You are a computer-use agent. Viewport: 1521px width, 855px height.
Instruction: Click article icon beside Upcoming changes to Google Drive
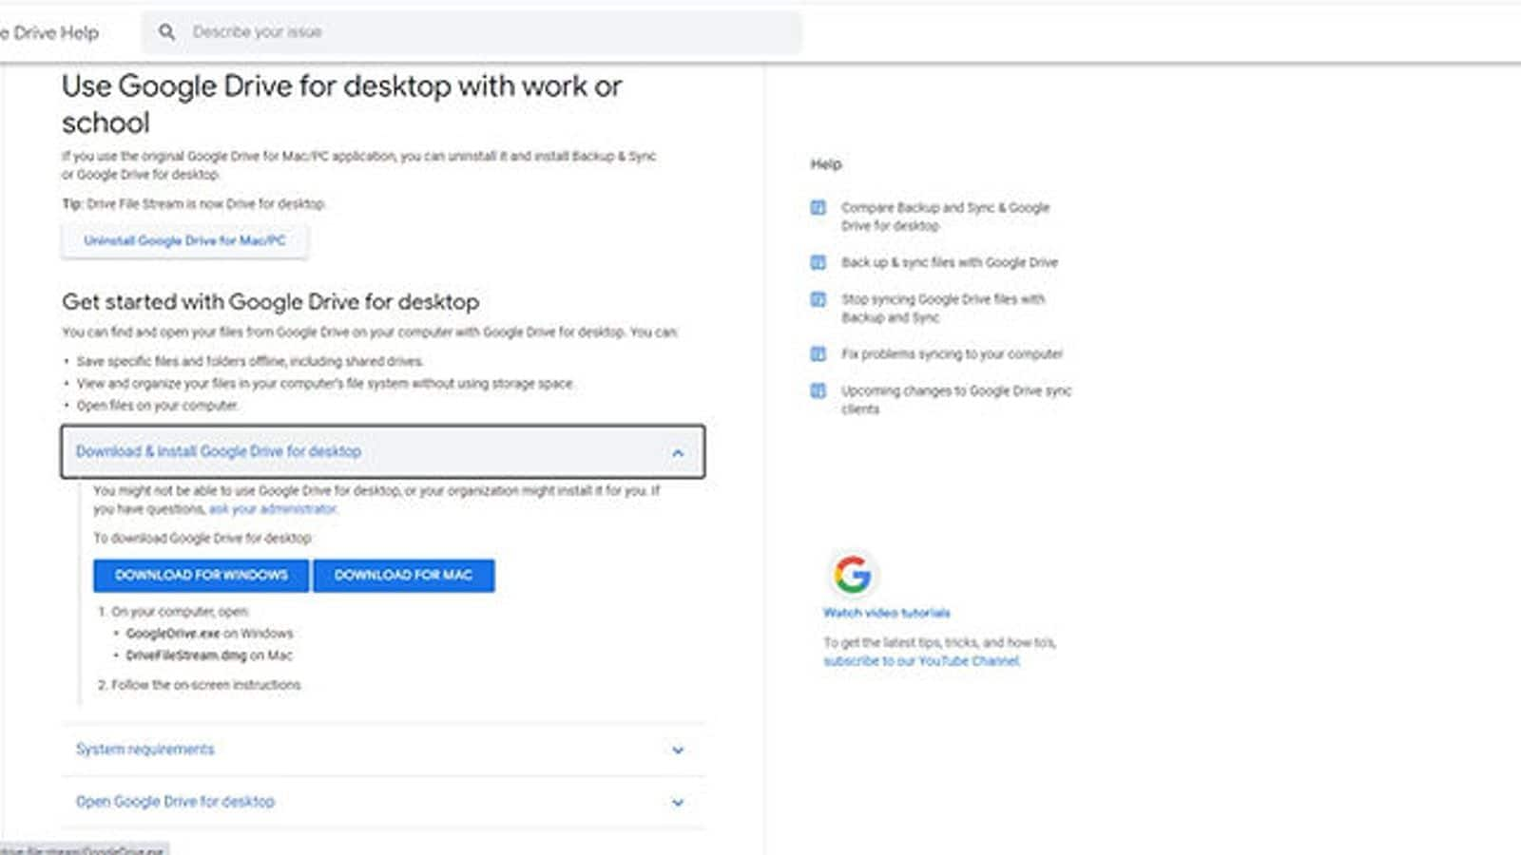pos(818,390)
